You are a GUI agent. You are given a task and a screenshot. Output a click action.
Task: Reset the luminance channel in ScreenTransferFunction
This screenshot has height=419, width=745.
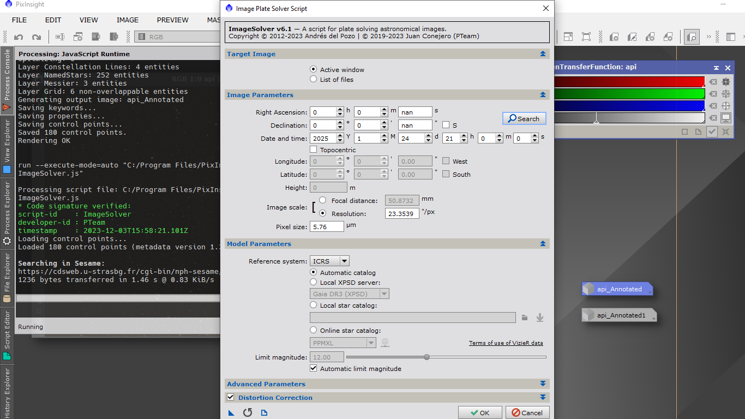point(713,118)
